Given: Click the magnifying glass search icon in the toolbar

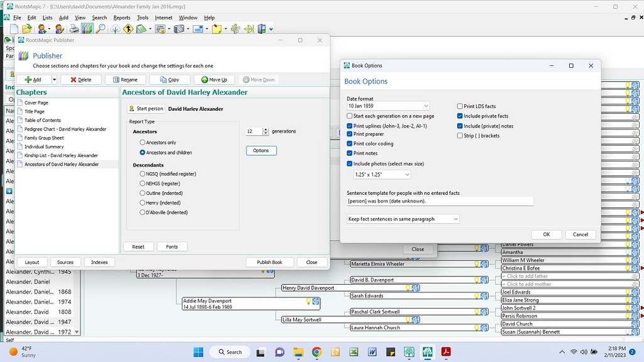Looking at the screenshot, I should tap(100, 29).
